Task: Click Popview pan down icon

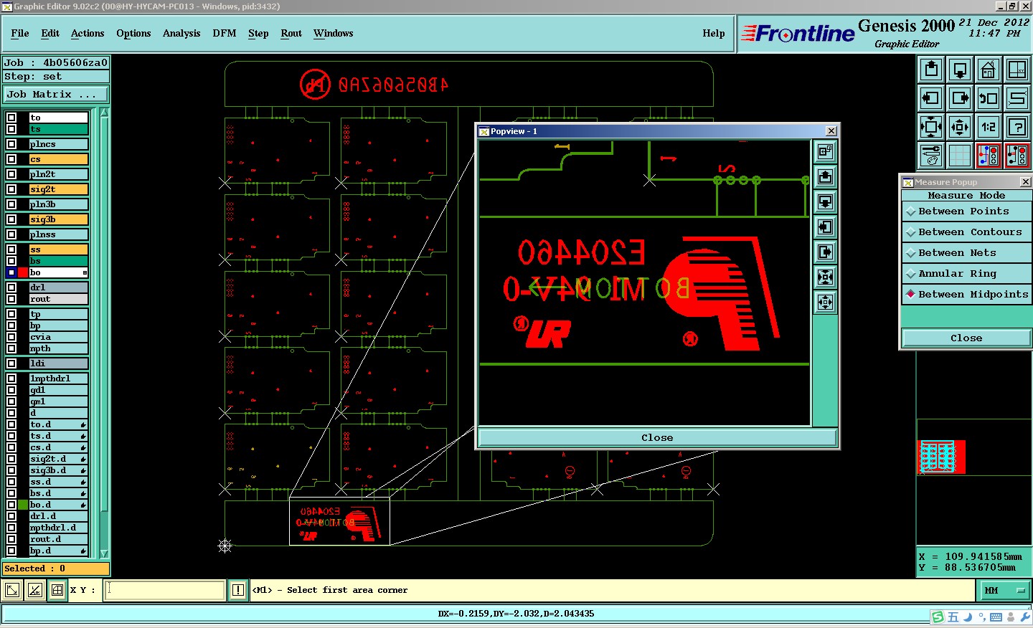Action: pos(825,201)
